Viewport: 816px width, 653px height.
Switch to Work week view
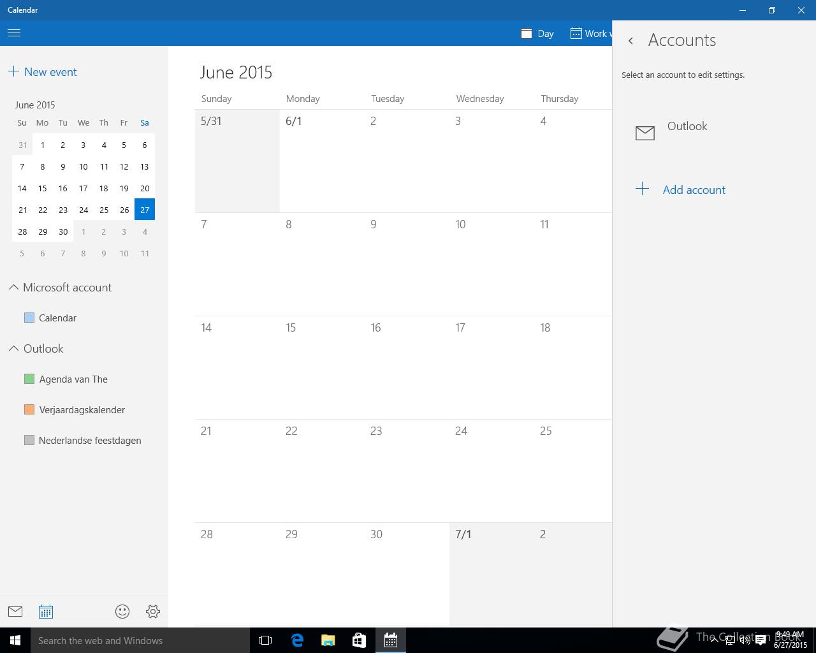click(x=591, y=33)
